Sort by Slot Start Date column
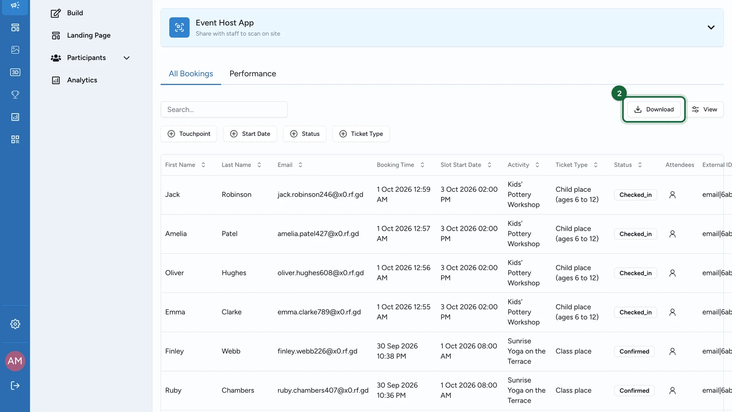The image size is (732, 412). (466, 165)
